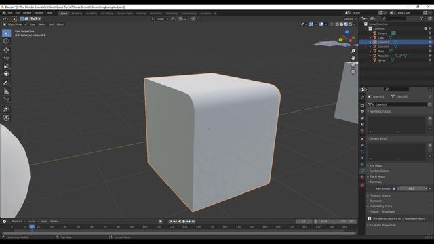The height and width of the screenshot is (244, 434).
Task: Open the Modifier wrench properties tab
Action: 362,145
